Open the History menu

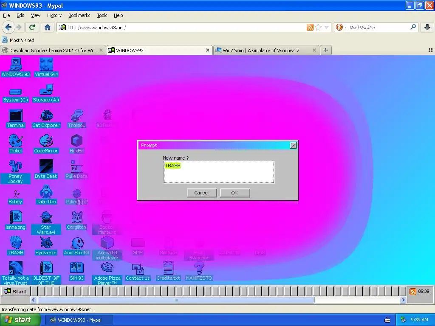coord(54,15)
